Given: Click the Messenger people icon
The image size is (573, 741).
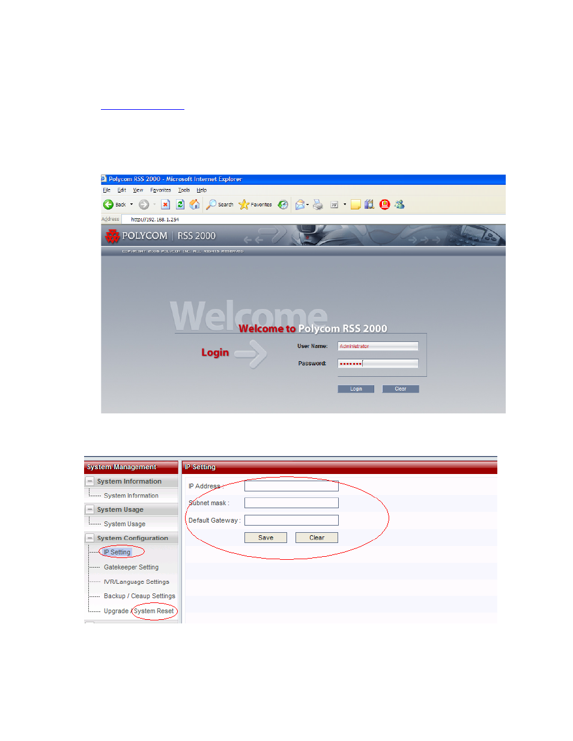Looking at the screenshot, I should coord(399,205).
